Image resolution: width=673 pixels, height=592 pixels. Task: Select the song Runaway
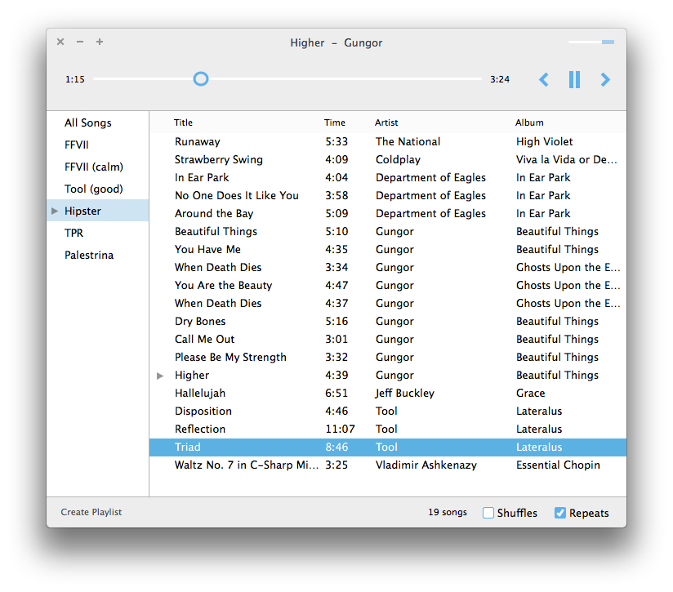pyautogui.click(x=388, y=141)
